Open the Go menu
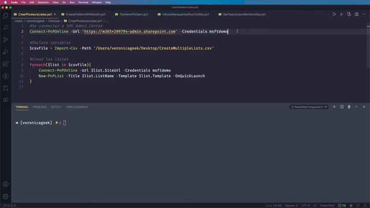370x208 pixels. pyautogui.click(x=64, y=2)
